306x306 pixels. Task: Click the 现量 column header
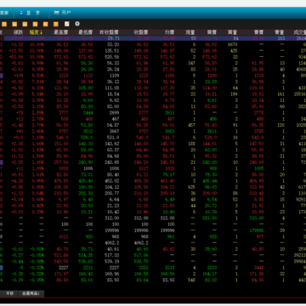tap(190, 32)
